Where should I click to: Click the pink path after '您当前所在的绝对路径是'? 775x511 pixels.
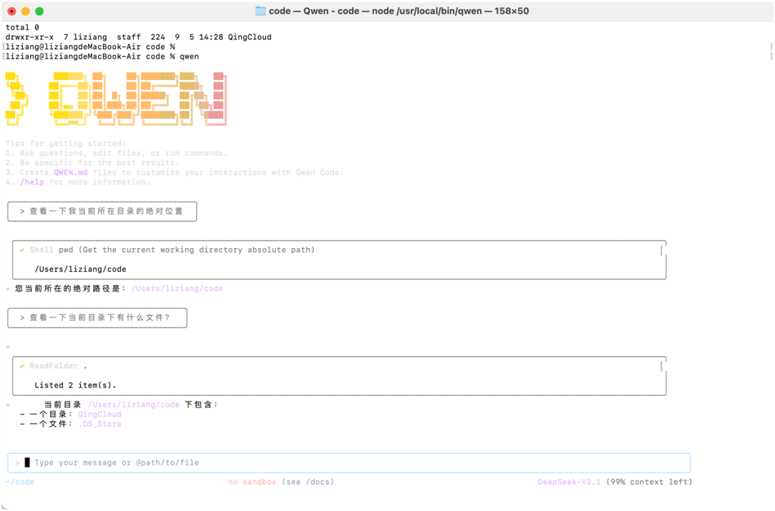coord(177,289)
